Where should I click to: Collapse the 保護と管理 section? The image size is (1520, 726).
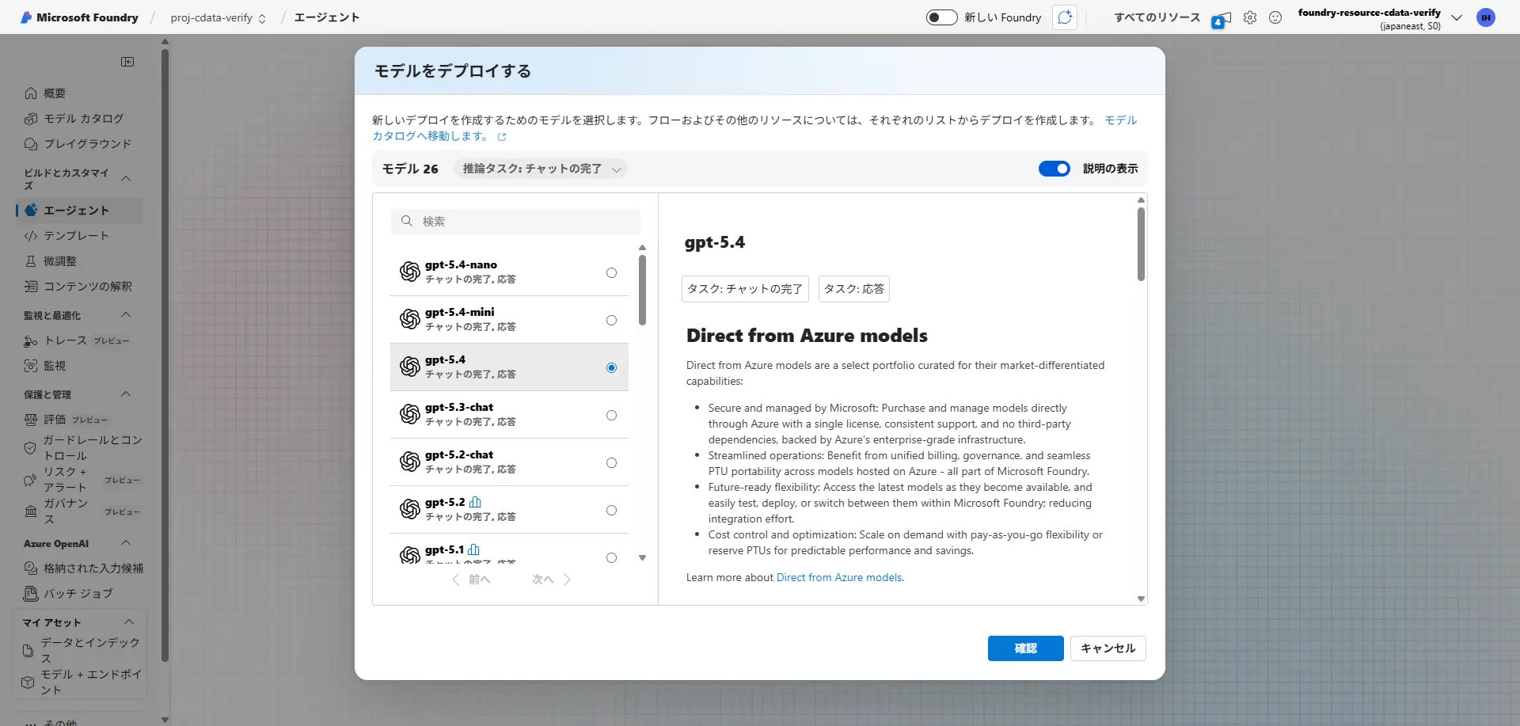(x=126, y=394)
